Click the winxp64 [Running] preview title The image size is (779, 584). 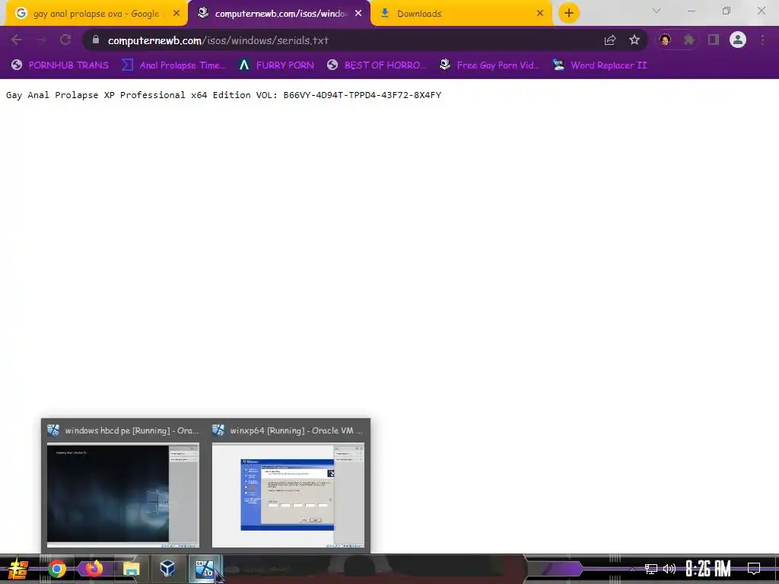click(296, 430)
